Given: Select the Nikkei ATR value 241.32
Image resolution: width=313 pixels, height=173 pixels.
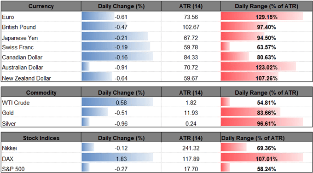Looking at the screenshot, I should 191,149.
